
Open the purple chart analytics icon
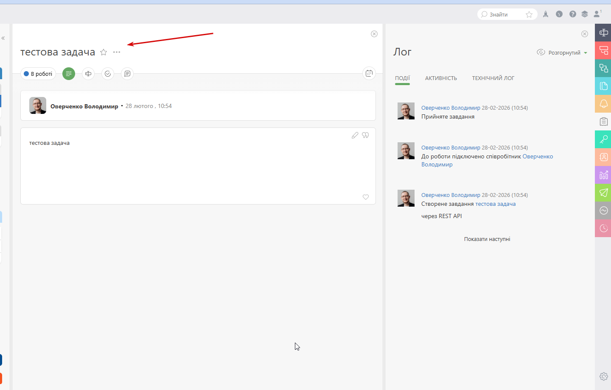pos(603,175)
